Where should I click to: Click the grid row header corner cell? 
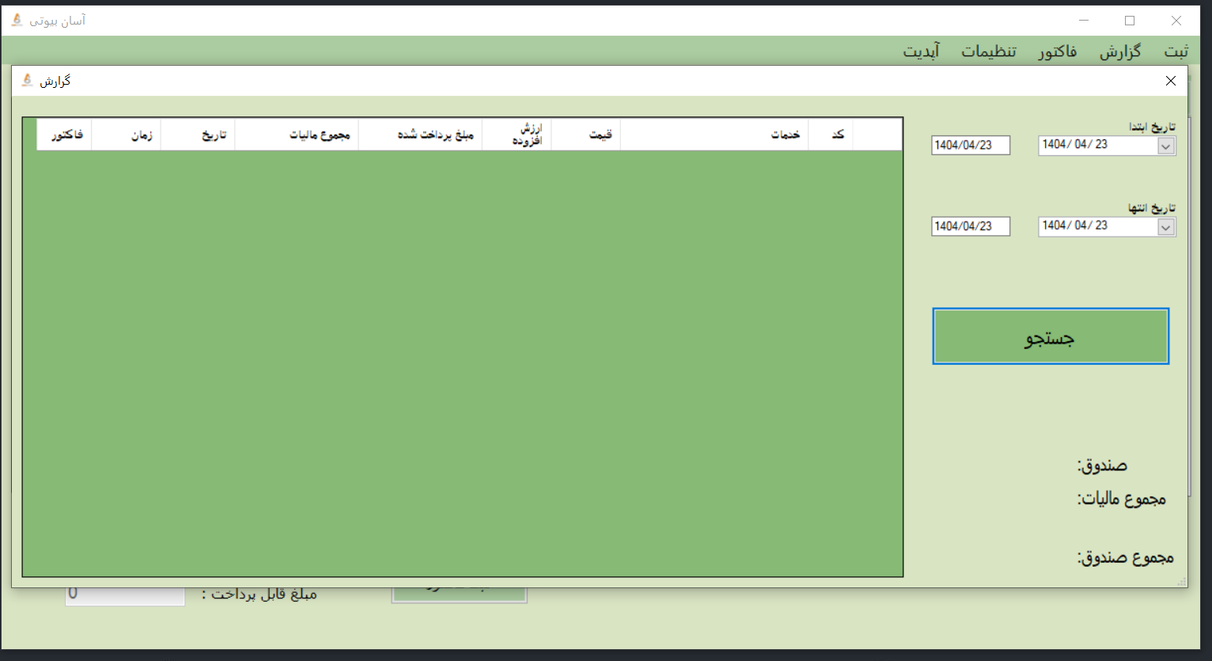tap(877, 135)
